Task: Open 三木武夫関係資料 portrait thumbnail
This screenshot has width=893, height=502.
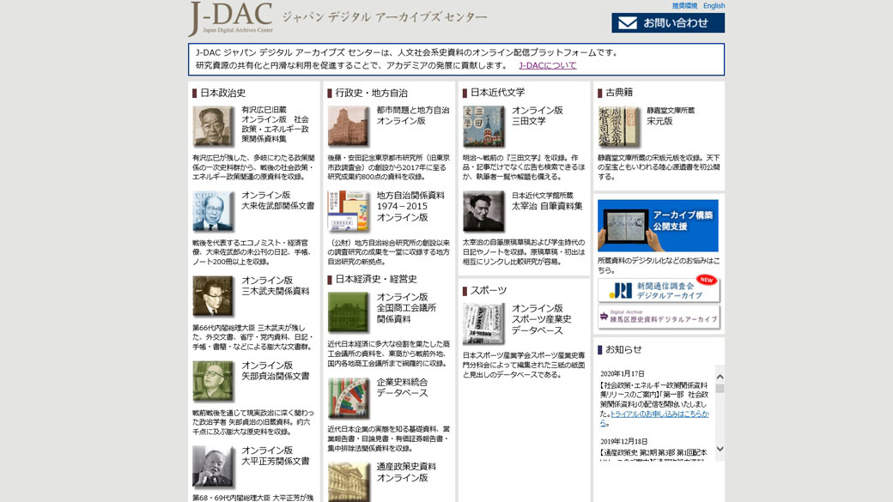Action: tap(213, 296)
